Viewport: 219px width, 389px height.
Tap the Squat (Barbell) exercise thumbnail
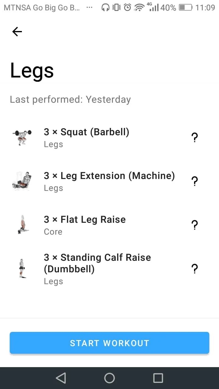(22, 137)
